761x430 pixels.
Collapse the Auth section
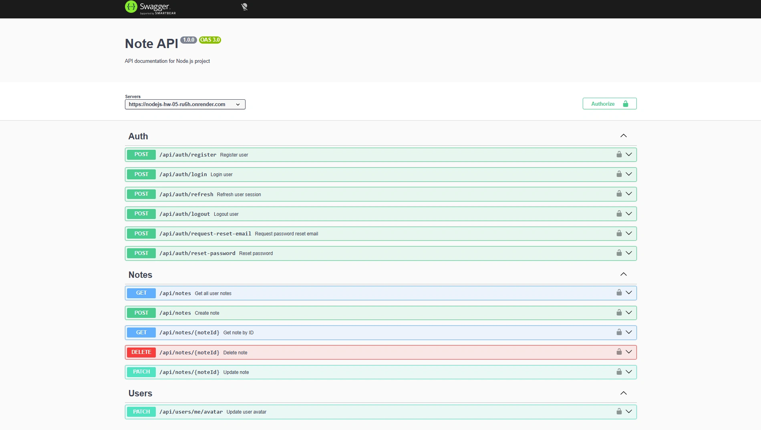click(623, 136)
